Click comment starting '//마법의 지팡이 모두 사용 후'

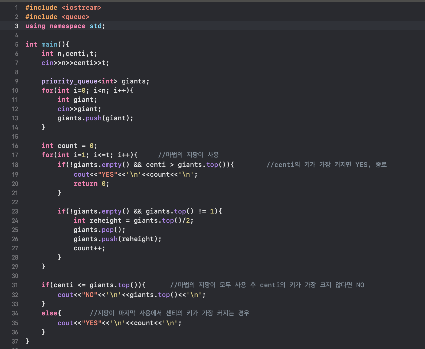(x=267, y=285)
